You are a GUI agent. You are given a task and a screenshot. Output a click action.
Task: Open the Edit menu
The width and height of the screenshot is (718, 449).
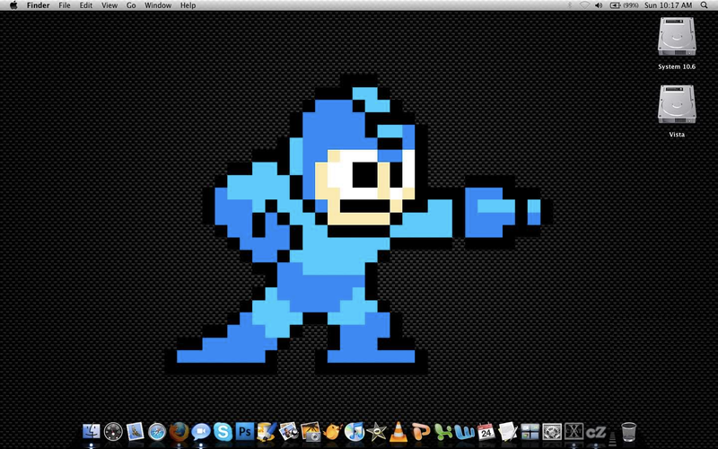tap(86, 5)
